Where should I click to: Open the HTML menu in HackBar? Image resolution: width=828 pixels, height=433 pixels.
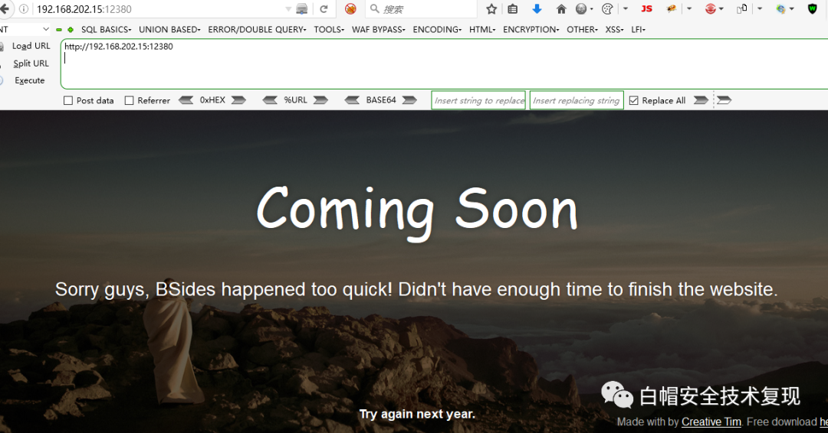(x=482, y=30)
